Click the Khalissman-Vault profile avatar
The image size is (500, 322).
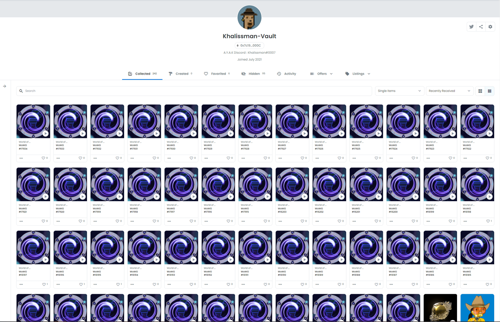tap(250, 17)
